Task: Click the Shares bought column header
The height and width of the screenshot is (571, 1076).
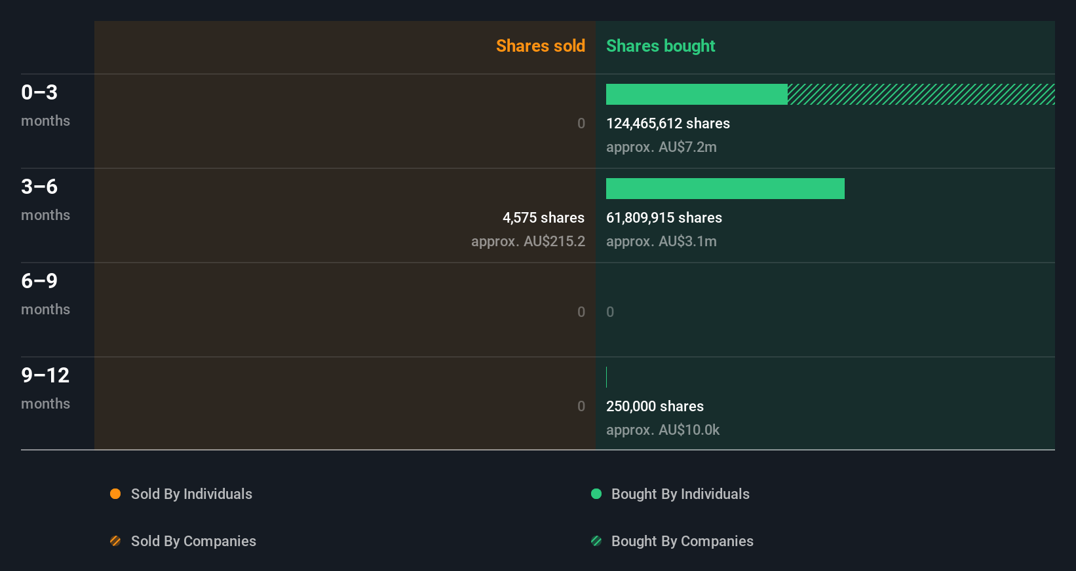Action: coord(661,46)
